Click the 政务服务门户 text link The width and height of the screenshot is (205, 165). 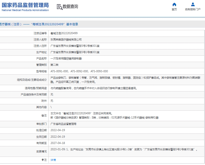[193, 9]
